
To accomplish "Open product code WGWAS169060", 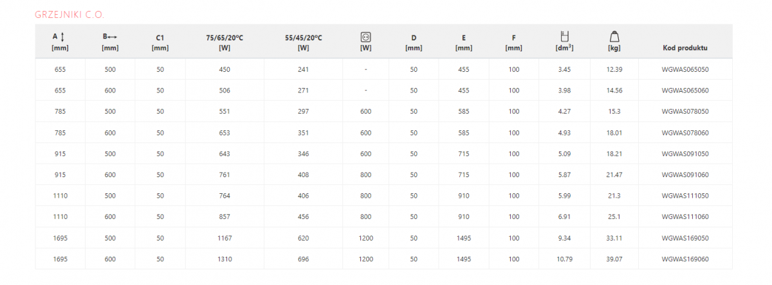I will [685, 259].
